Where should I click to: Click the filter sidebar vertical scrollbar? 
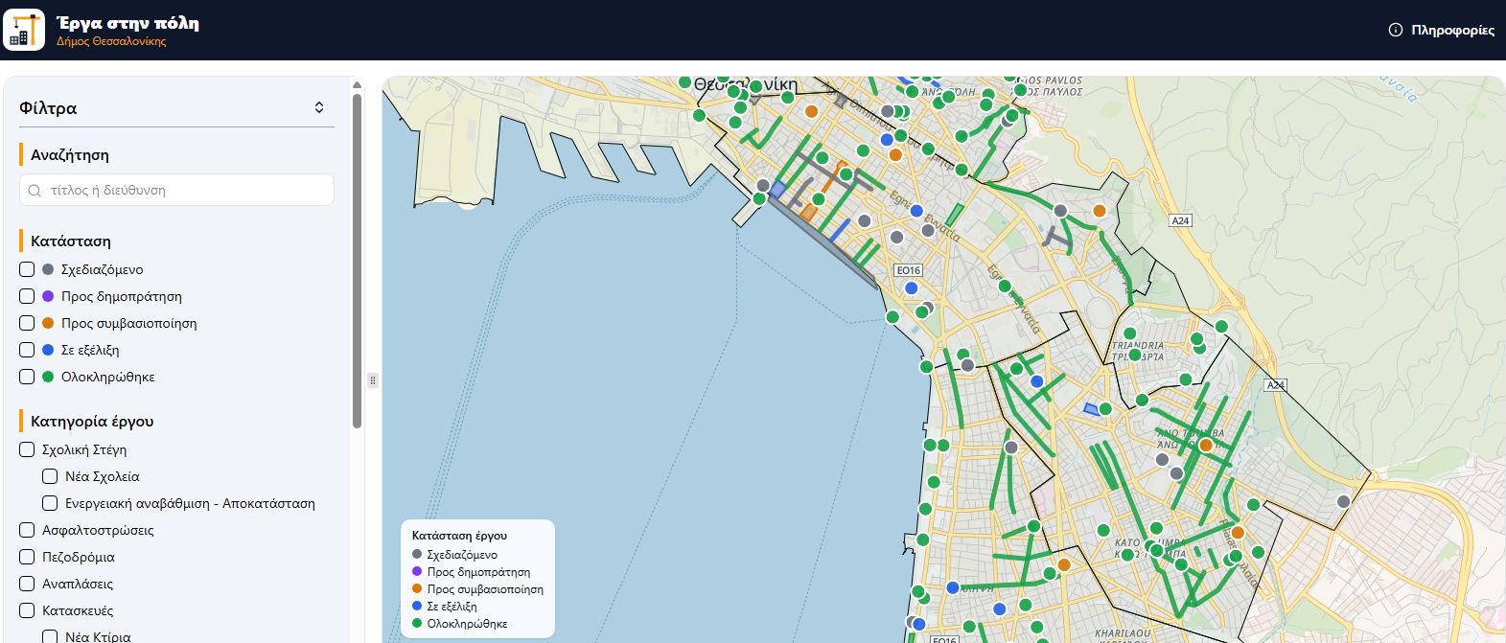click(x=358, y=261)
